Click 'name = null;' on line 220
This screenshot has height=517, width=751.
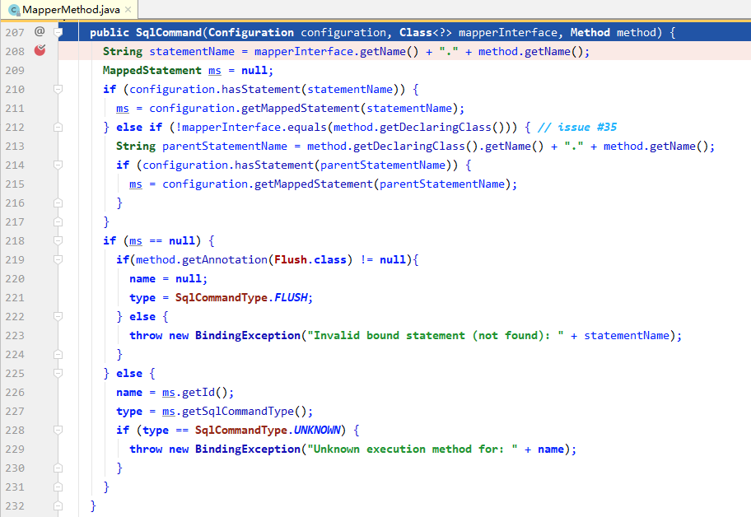[168, 278]
